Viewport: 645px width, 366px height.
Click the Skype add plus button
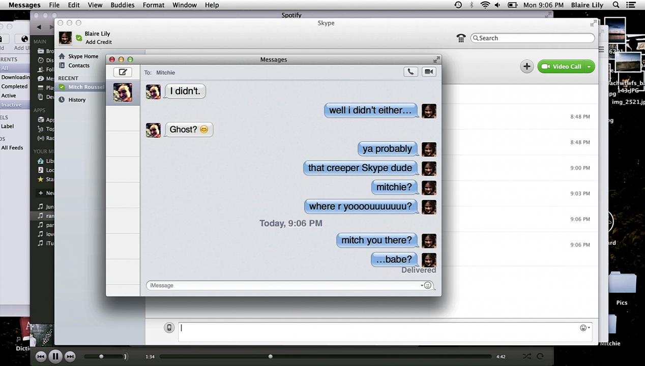526,67
